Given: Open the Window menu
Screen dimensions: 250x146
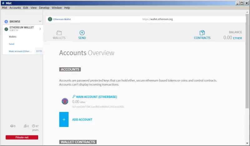Looking at the screenshot, I should pos(57,7).
